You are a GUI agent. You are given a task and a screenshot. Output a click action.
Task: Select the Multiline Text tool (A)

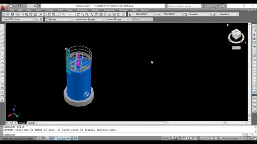click(2, 100)
